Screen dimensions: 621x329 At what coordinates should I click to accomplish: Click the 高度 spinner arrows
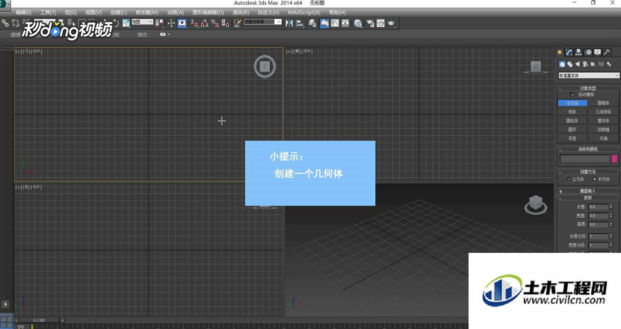tap(611, 225)
